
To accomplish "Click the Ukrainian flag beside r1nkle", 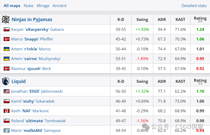I will click(7, 49).
